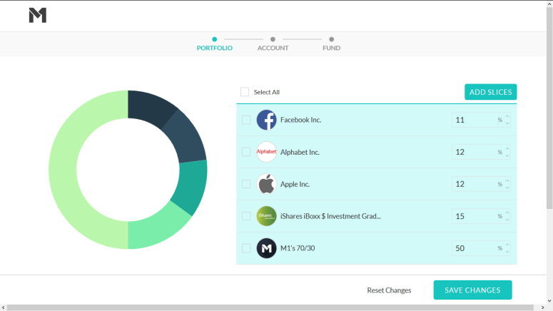Image resolution: width=553 pixels, height=311 pixels.
Task: Click the Apple Inc. logo icon
Action: [x=266, y=184]
